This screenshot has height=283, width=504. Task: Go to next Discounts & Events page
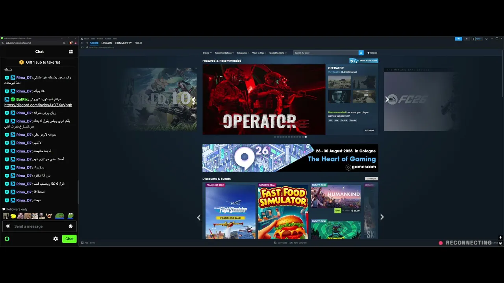pos(382,217)
